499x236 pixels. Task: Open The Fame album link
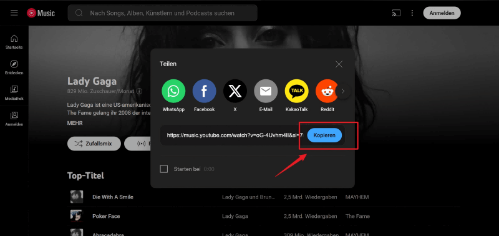tap(357, 216)
